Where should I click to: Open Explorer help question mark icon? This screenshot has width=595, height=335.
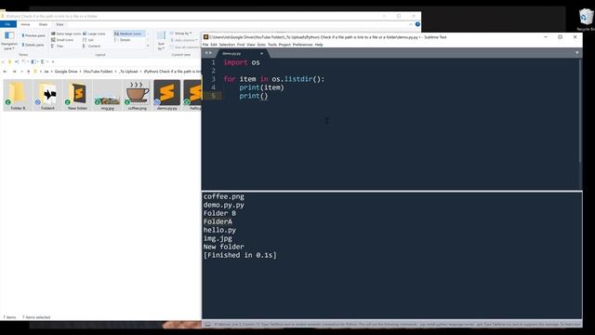click(x=417, y=24)
